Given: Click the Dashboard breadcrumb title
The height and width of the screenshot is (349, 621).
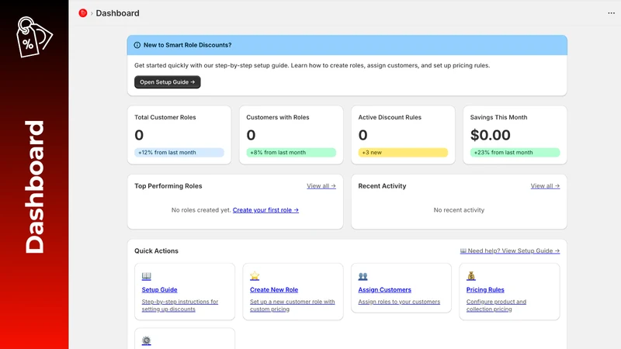Looking at the screenshot, I should pos(118,13).
